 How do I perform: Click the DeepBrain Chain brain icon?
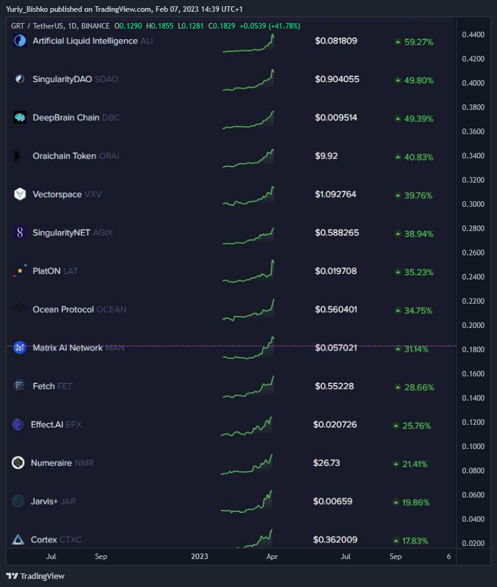coord(20,117)
